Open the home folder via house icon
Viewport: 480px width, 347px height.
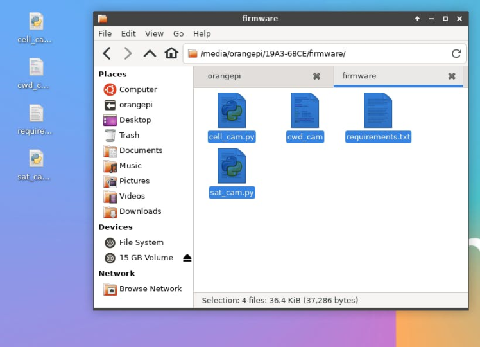171,53
